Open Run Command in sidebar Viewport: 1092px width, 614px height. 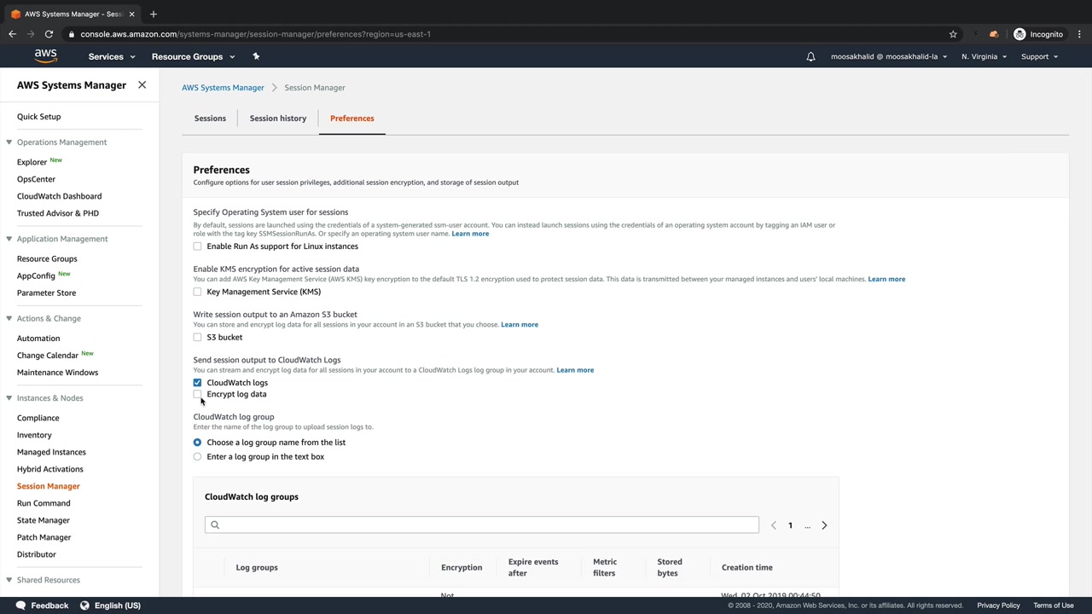point(44,503)
